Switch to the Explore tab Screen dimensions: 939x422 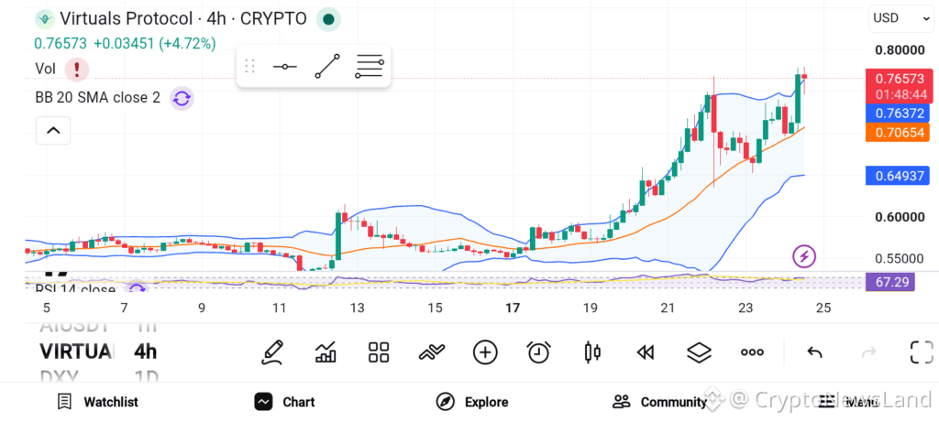[472, 402]
